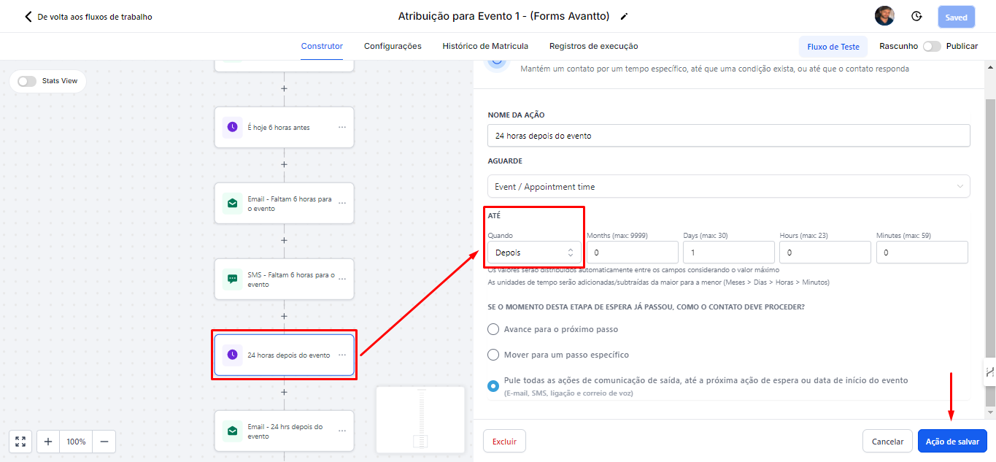This screenshot has height=462, width=996.
Task: Zoom in with the plus icon
Action: (x=48, y=442)
